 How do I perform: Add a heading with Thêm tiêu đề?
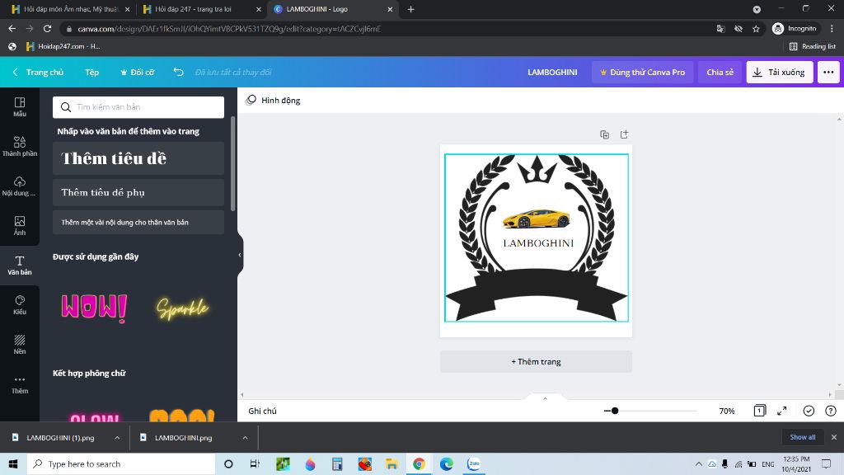coord(138,158)
